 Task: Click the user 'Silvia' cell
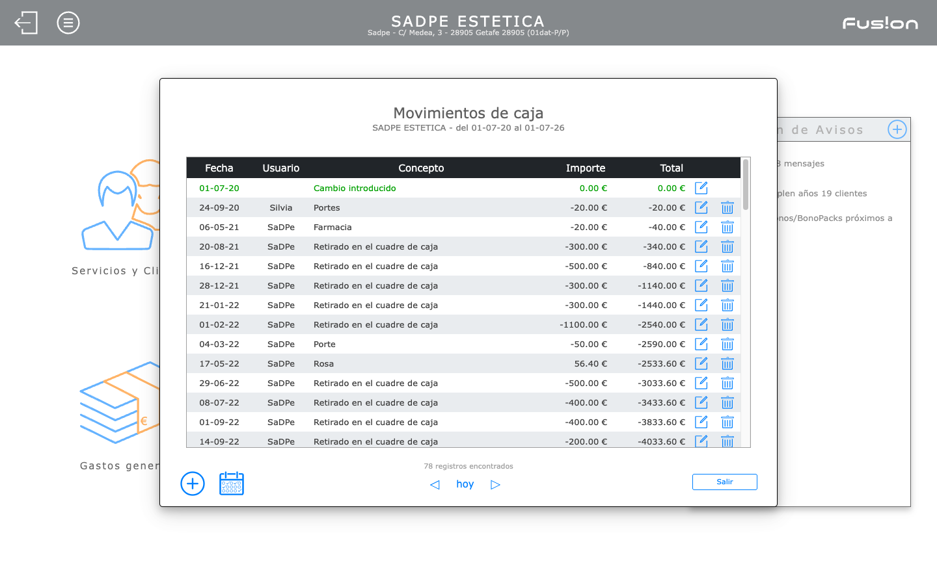tap(281, 207)
